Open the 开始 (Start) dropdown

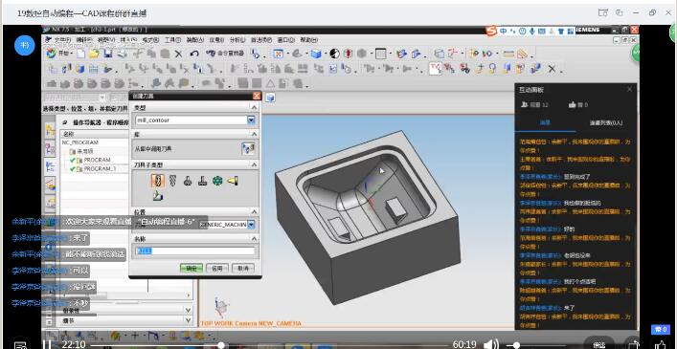(60, 54)
